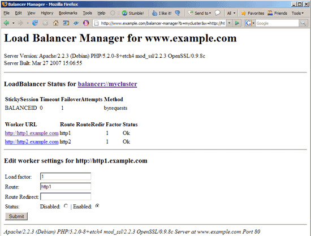Image resolution: width=311 pixels, height=236 pixels.
Task: Click the 'byrequests' method value
Action: pos(115,108)
